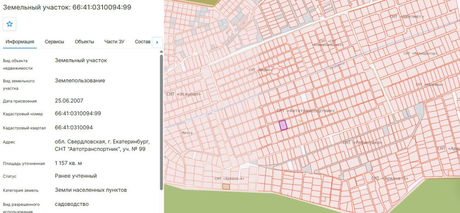
Task: Select the highlighted purple parcel on map
Action: click(x=283, y=125)
